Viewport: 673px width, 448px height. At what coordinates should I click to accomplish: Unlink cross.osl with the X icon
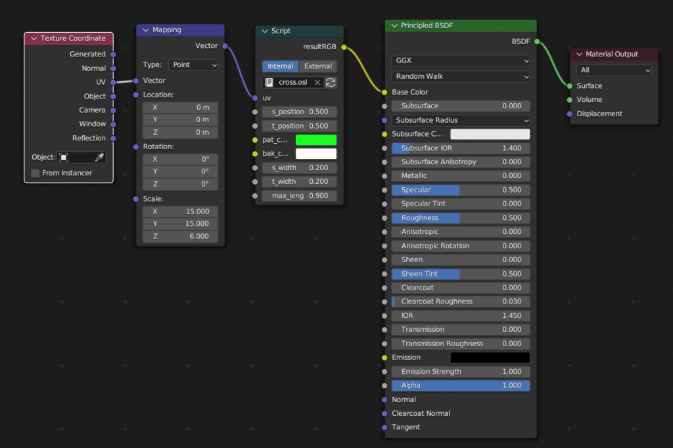317,82
